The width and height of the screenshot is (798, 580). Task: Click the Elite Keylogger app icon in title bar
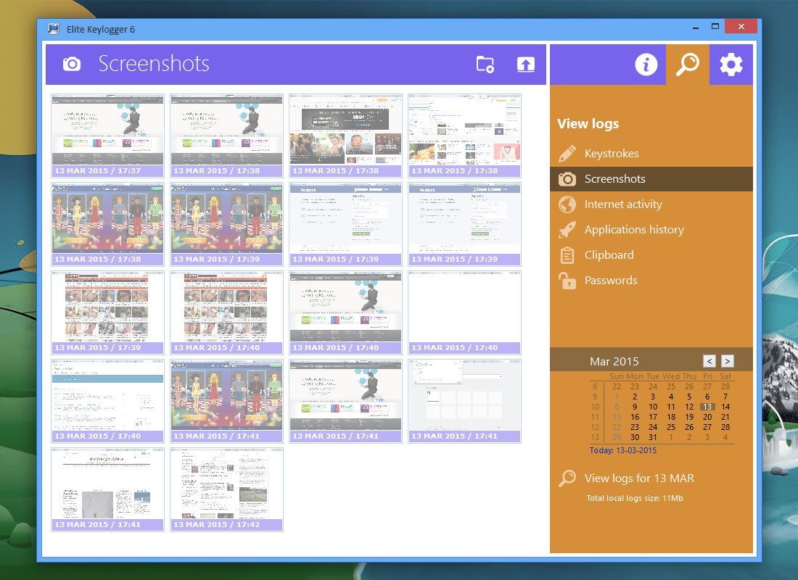point(54,29)
